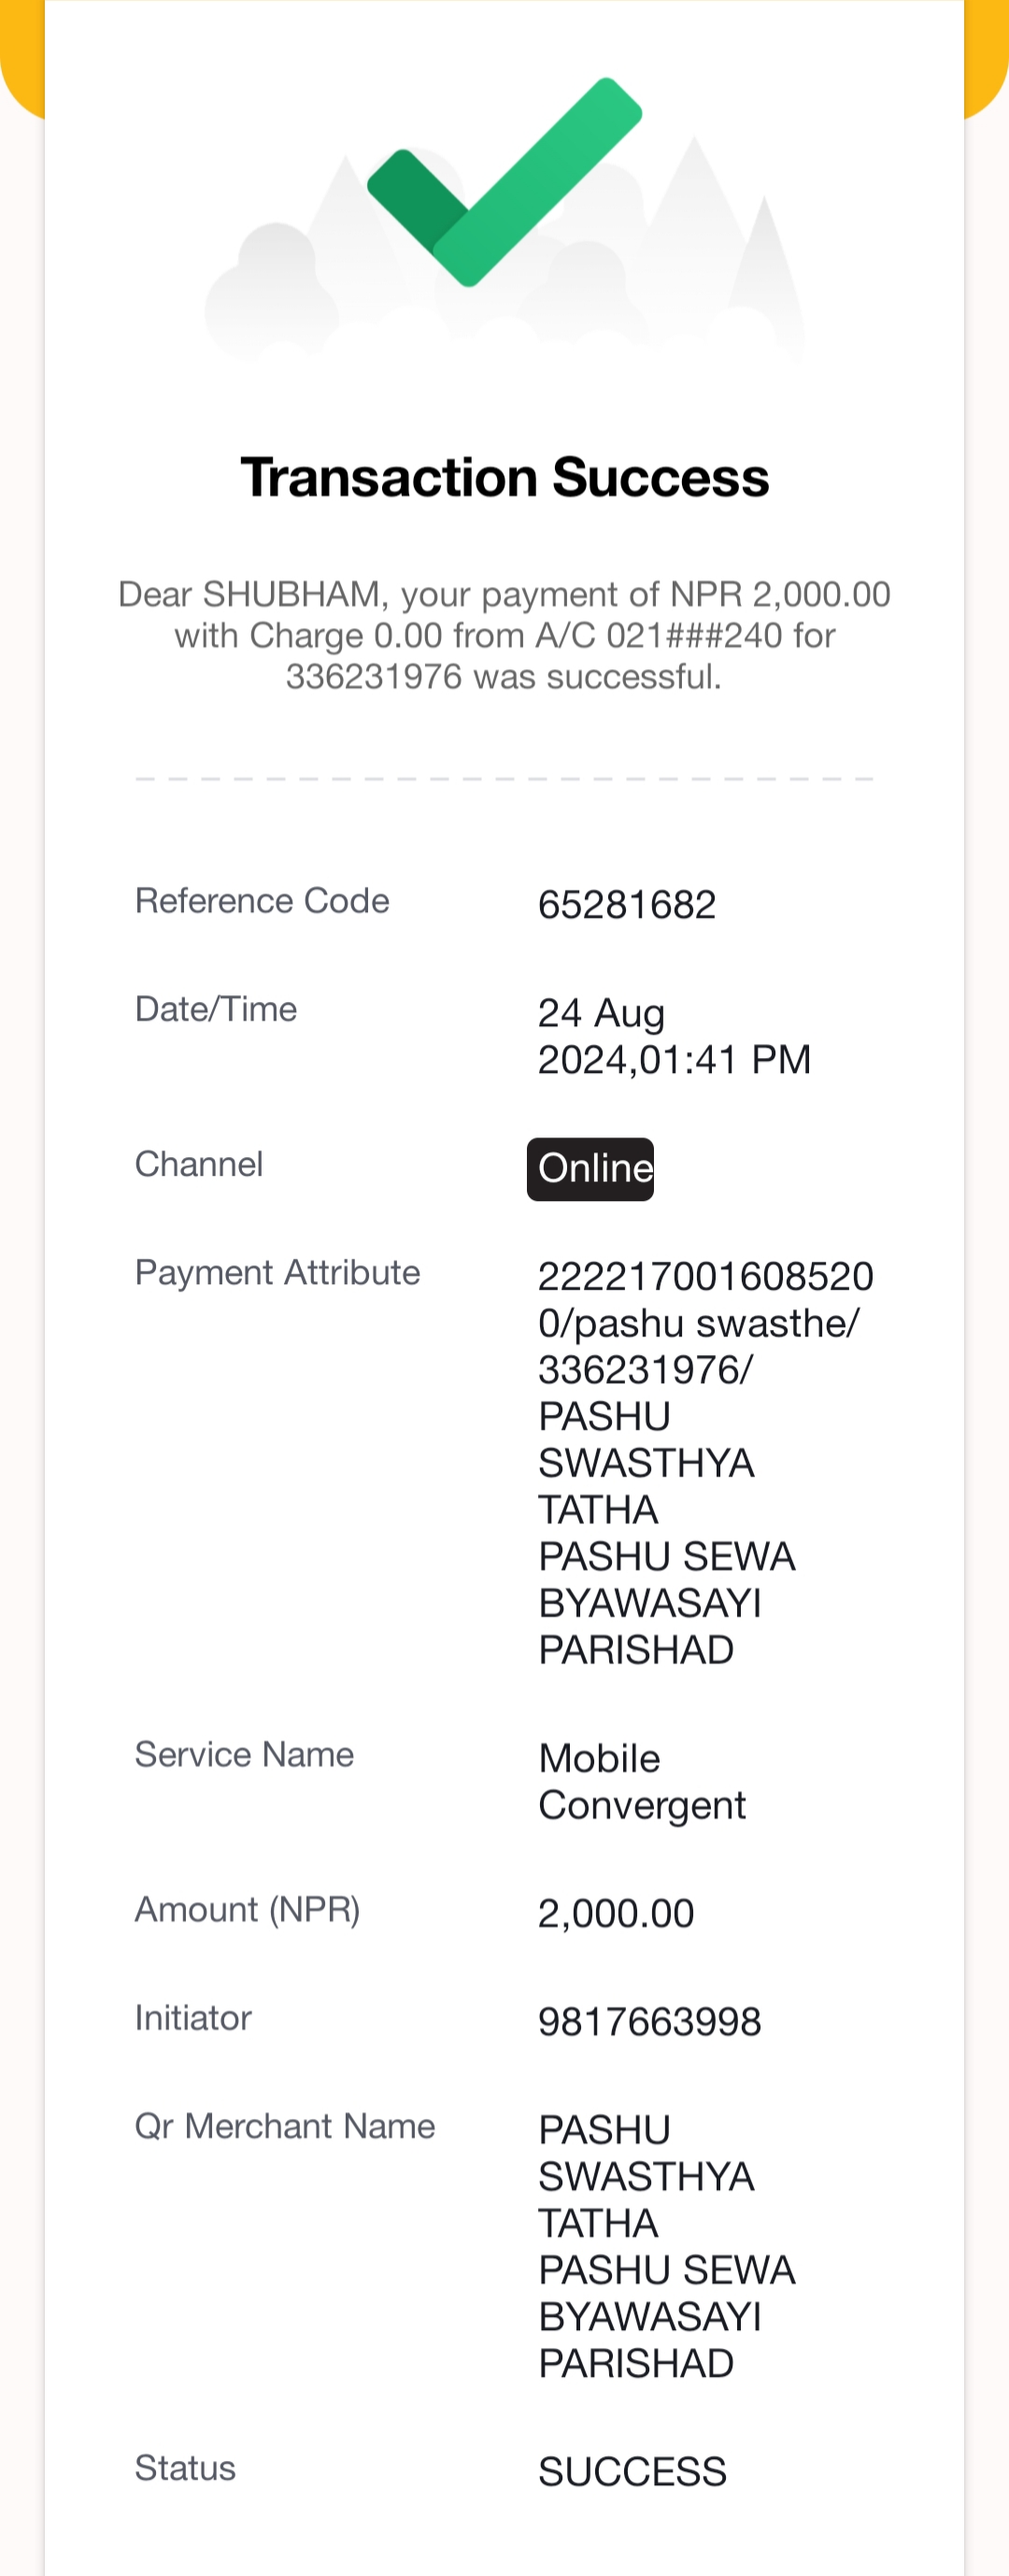
Task: Tap initiator number 9817663998
Action: 650,2022
